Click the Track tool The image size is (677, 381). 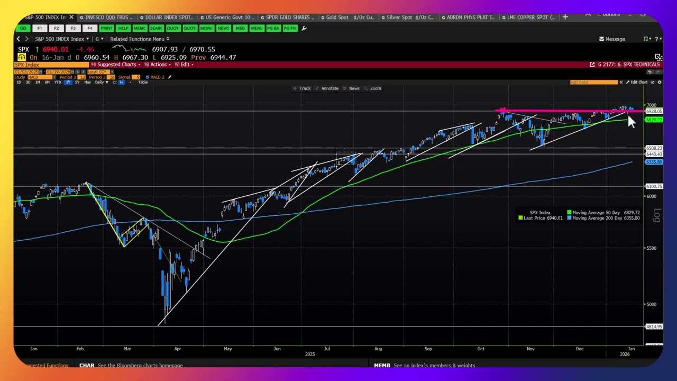(x=302, y=88)
